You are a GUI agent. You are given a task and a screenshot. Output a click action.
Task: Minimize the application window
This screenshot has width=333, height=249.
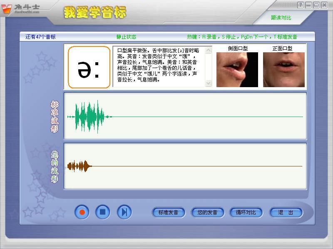[308, 5]
